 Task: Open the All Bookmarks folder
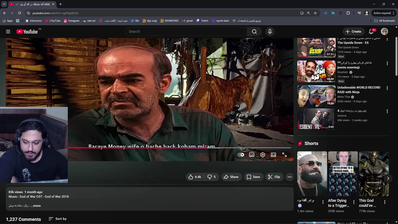tap(385, 21)
